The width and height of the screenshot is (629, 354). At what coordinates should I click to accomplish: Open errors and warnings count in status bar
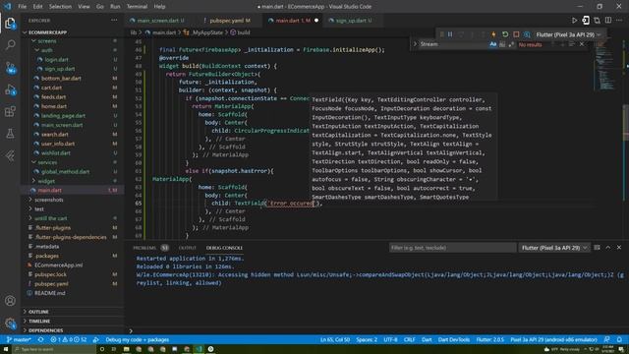click(x=68, y=339)
